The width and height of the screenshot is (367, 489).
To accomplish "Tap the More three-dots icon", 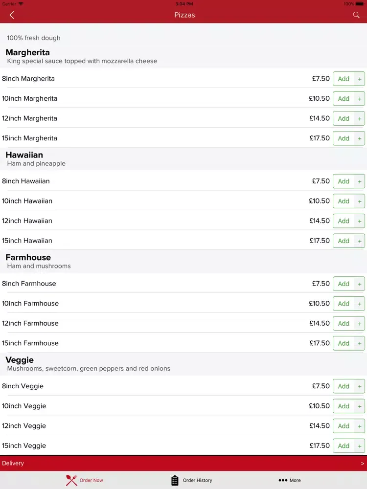I will 283,480.
